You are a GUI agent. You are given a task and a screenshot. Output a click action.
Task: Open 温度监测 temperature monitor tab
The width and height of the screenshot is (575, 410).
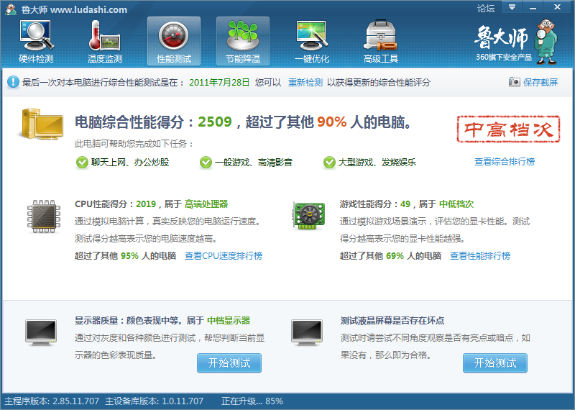[105, 42]
